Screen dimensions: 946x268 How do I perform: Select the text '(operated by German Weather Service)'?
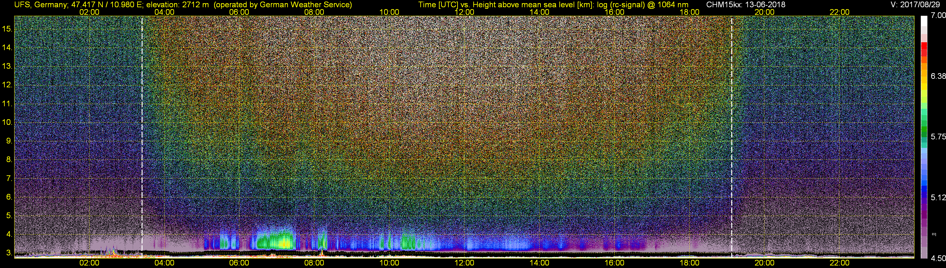tap(283, 5)
